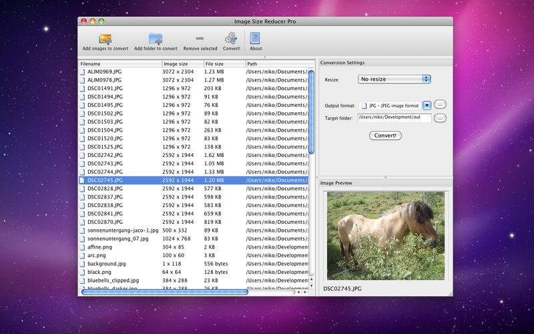
Task: Click ellipsis button next to Target folder
Action: click(x=440, y=118)
